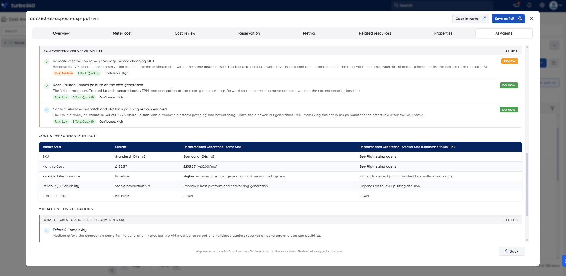The height and width of the screenshot is (276, 566).
Task: Click Risk: Low tag under Trusted Launch
Action: [x=61, y=97]
